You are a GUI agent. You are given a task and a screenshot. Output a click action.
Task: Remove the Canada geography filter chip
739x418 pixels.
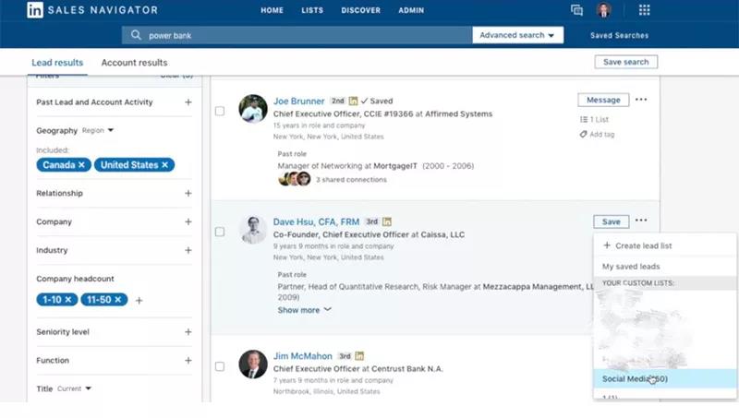(82, 165)
